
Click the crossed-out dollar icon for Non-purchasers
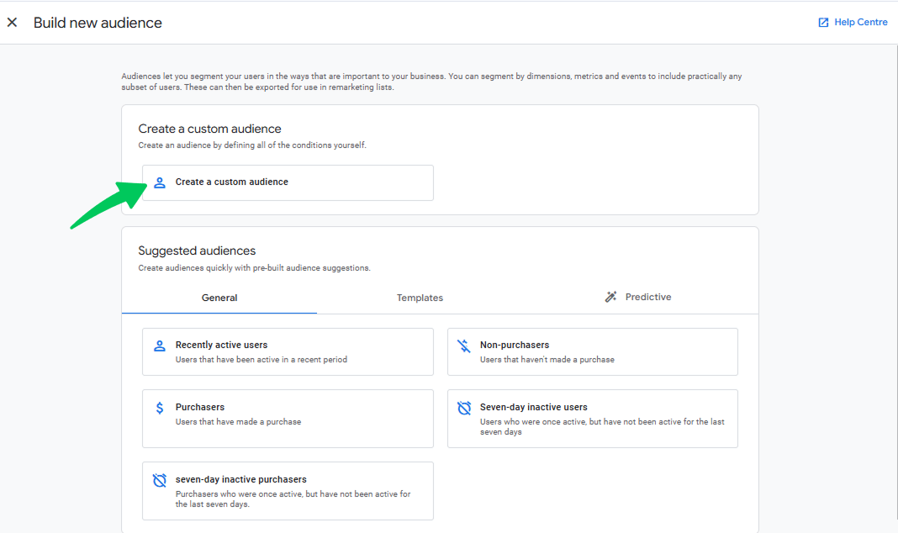(464, 346)
